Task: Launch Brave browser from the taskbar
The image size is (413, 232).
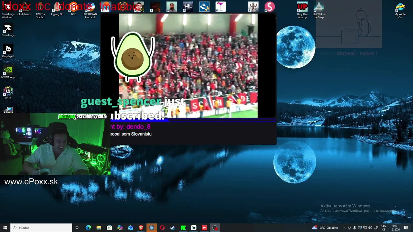Action: (141, 228)
